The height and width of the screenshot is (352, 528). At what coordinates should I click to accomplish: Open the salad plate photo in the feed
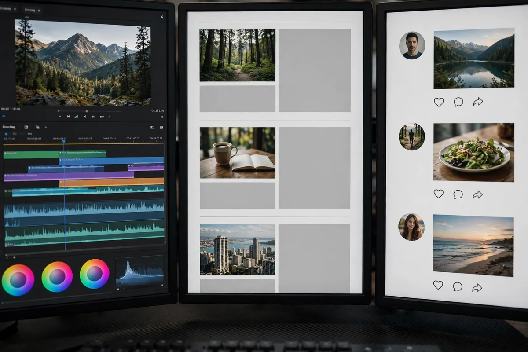(x=473, y=152)
